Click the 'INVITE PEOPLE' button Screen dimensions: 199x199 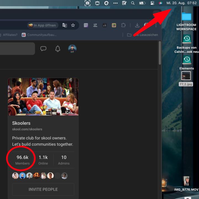(43, 189)
